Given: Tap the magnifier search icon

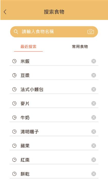Looking at the screenshot, I should [16, 32].
